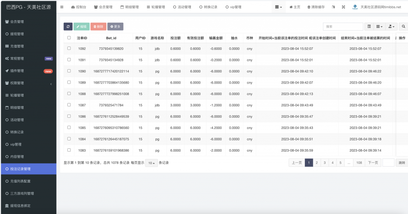Tick the select-all checkbox in table header
The width and height of the screenshot is (408, 214).
click(69, 38)
